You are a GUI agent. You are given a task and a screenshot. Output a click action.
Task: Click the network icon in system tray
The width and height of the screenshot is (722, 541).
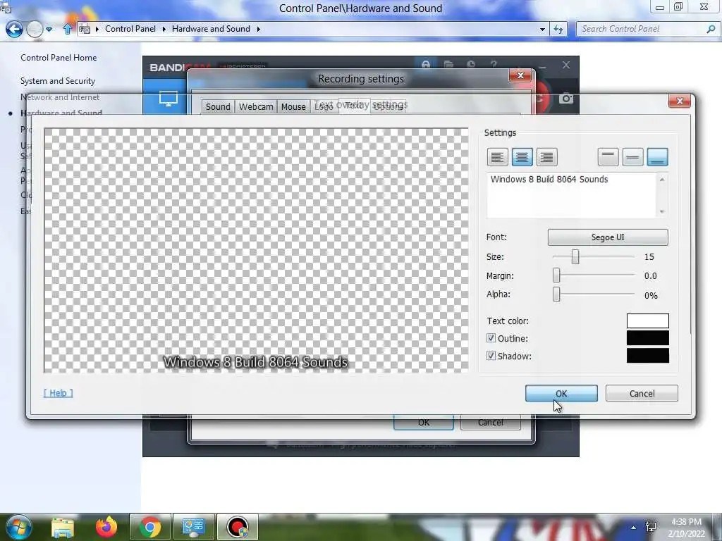pos(651,527)
